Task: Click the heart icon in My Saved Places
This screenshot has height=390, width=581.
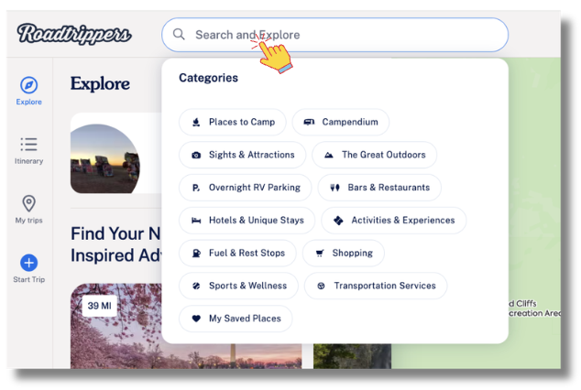Action: point(196,319)
